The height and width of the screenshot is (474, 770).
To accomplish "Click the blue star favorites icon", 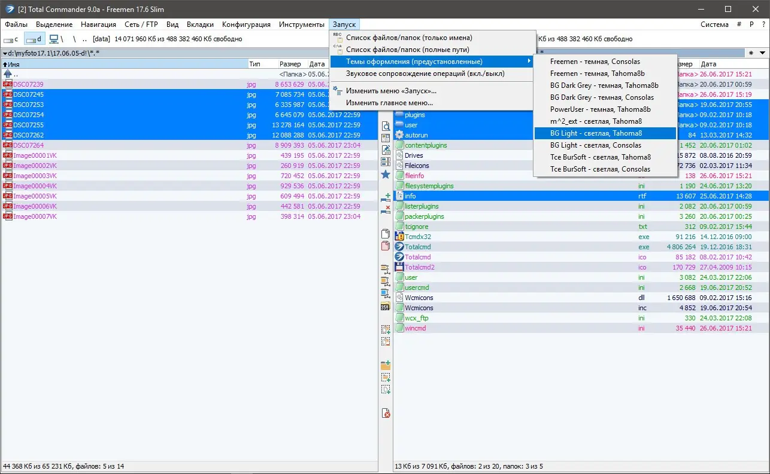I will [386, 175].
